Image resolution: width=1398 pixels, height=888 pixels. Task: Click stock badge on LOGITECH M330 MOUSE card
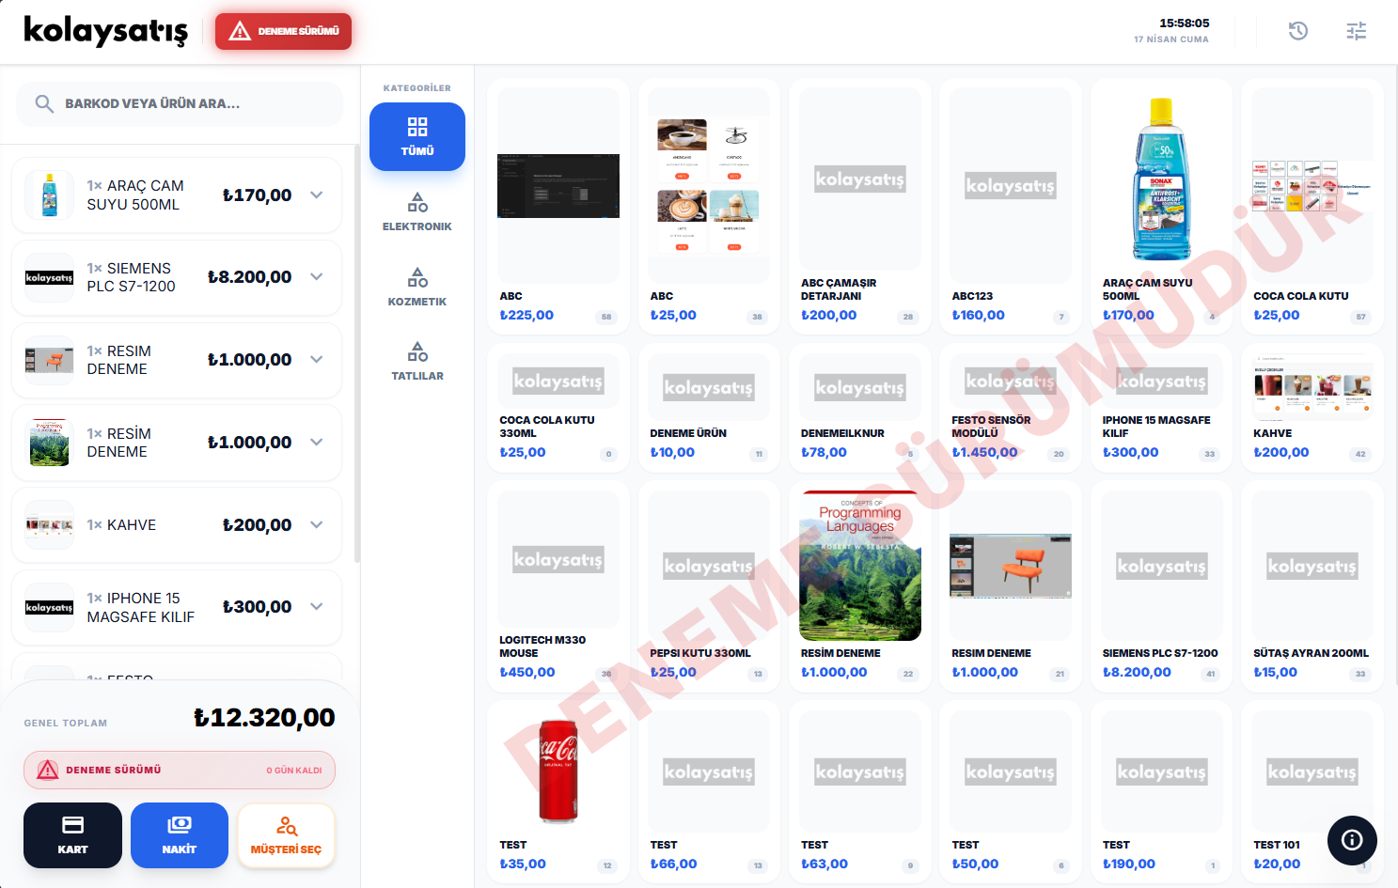(606, 674)
